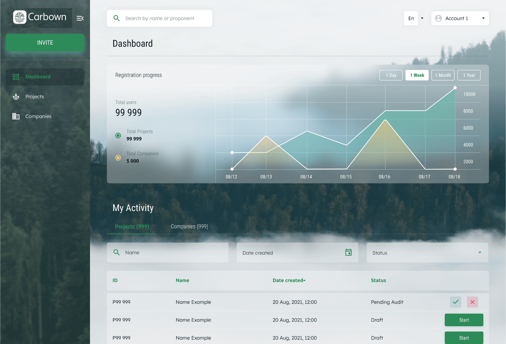Click the 08/18 data point on chart
Screen dimensions: 506x344
tap(455, 88)
